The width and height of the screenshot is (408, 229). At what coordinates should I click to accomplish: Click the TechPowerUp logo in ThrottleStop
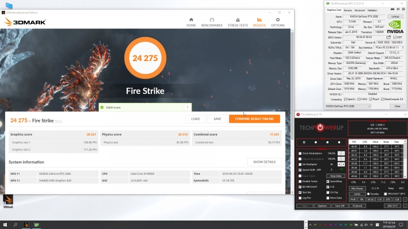point(321,127)
